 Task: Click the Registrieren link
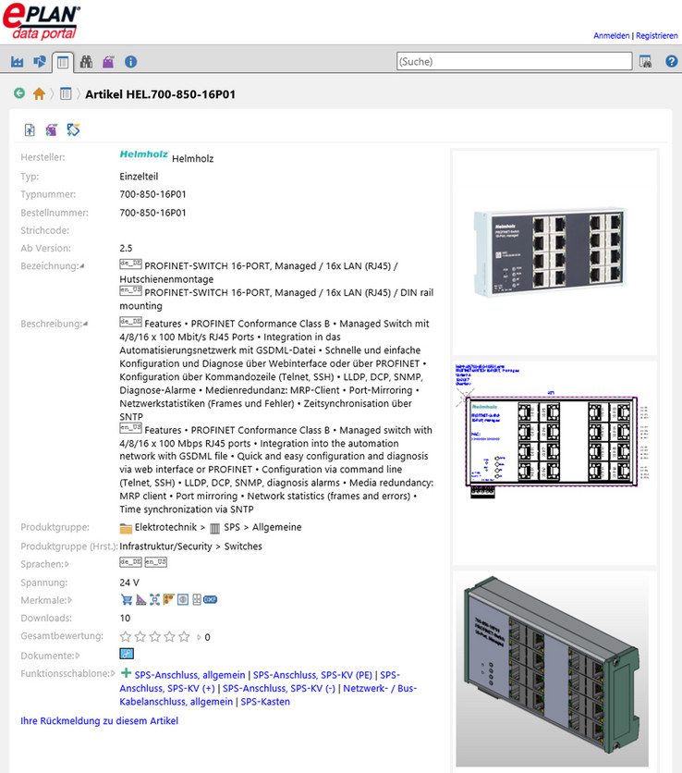click(x=656, y=35)
